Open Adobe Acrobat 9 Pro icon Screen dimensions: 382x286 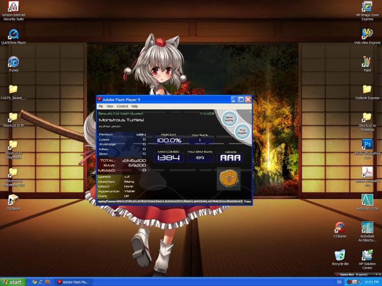point(367,177)
